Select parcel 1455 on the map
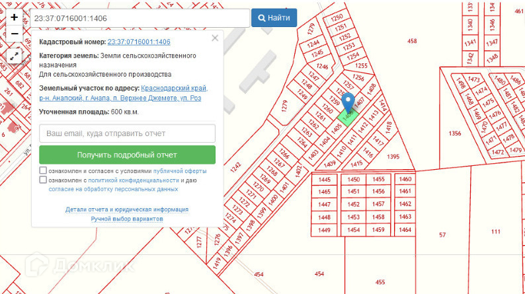 tap(378, 179)
